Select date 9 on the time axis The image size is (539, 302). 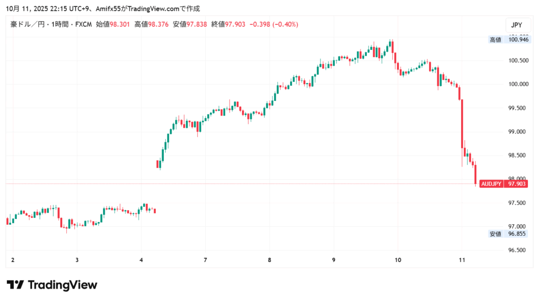334,260
